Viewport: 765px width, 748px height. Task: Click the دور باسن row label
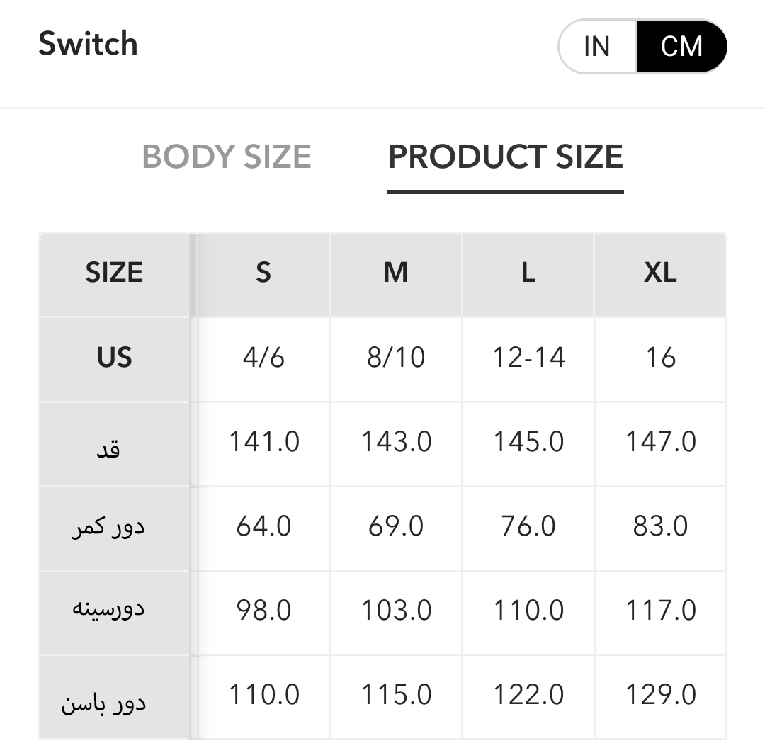point(103,702)
